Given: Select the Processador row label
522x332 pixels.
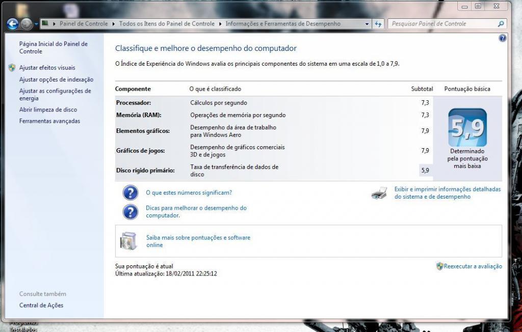Looking at the screenshot, I should click(x=133, y=103).
